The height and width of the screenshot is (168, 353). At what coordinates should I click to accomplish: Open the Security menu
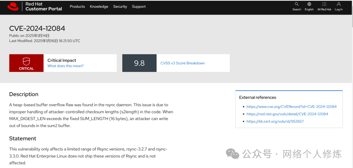click(120, 7)
